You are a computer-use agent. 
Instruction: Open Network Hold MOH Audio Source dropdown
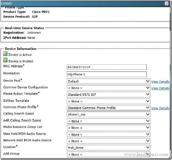click(108, 141)
